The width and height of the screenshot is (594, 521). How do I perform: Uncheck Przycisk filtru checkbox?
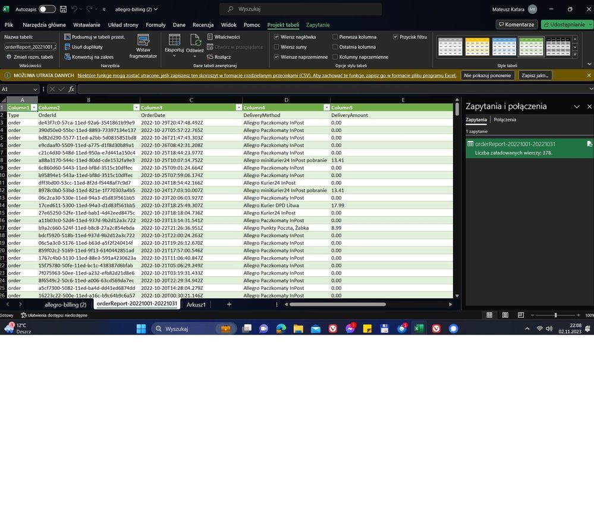[x=395, y=37]
